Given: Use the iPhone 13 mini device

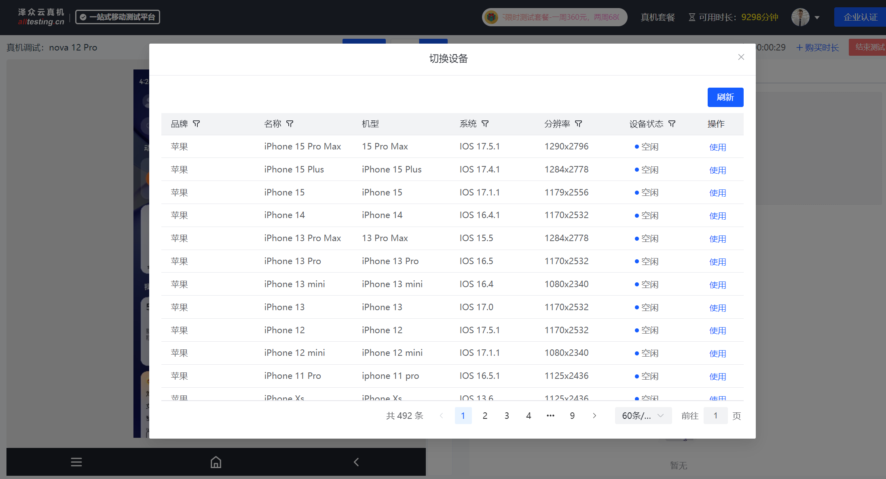Looking at the screenshot, I should (718, 285).
